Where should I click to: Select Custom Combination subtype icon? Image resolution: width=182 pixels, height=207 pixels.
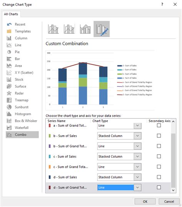pos(102,29)
